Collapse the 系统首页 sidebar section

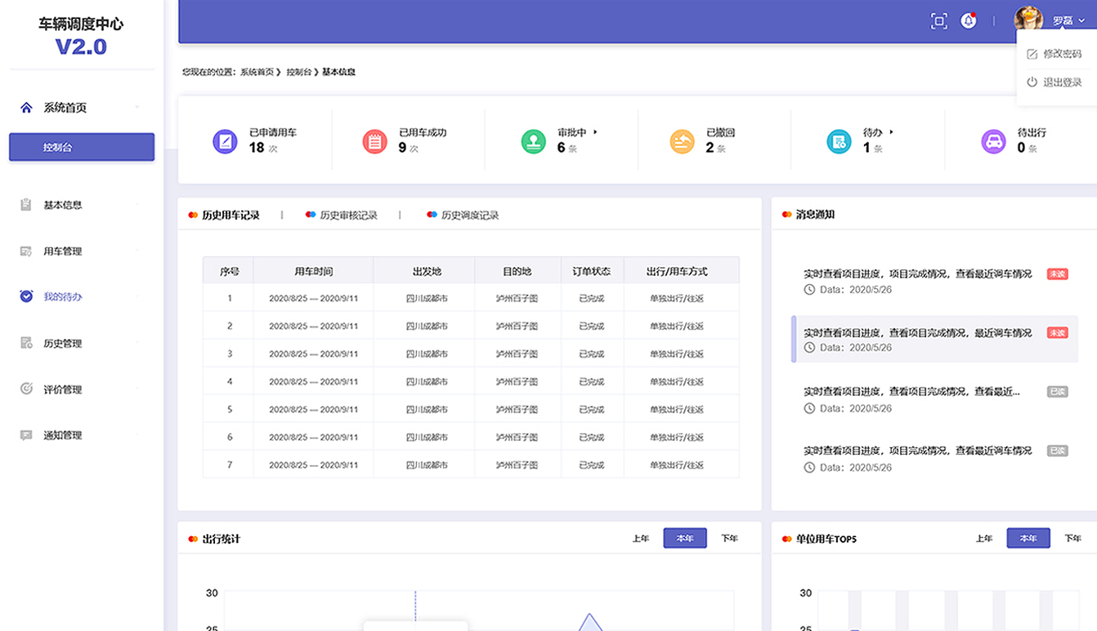137,108
